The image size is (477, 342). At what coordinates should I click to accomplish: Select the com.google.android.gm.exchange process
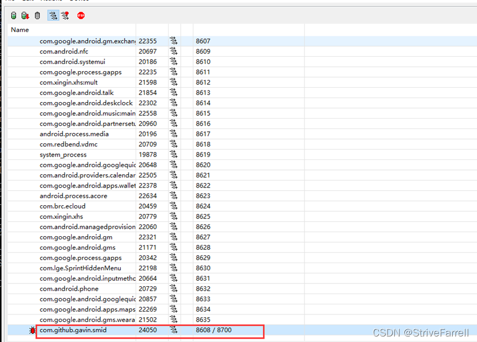click(x=88, y=41)
